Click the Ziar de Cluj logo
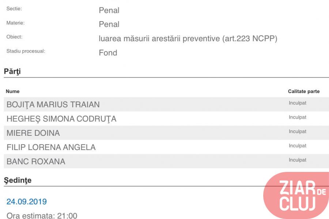Image resolution: width=329 pixels, height=219 pixels. tap(296, 195)
